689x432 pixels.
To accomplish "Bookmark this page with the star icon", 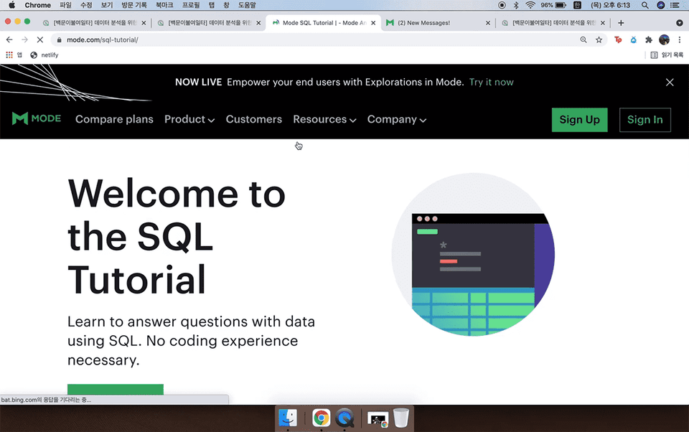I will (x=599, y=39).
